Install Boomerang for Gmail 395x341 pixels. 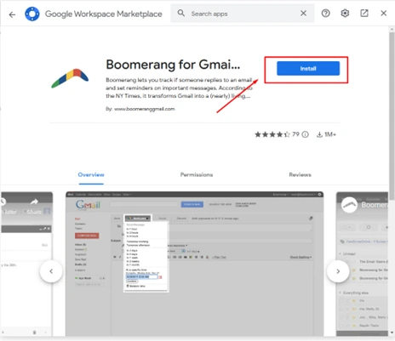point(308,69)
